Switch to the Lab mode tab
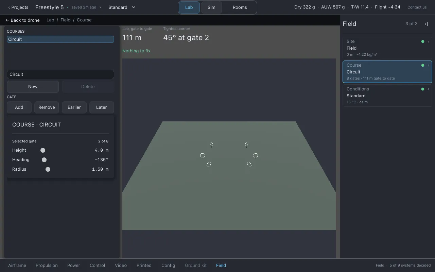The image size is (435, 272). (189, 7)
